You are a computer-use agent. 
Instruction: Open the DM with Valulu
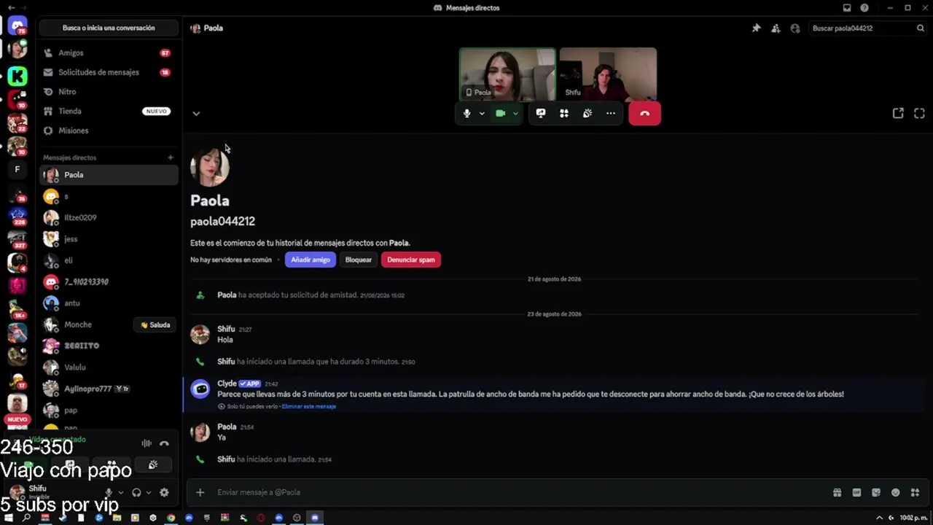click(109, 367)
